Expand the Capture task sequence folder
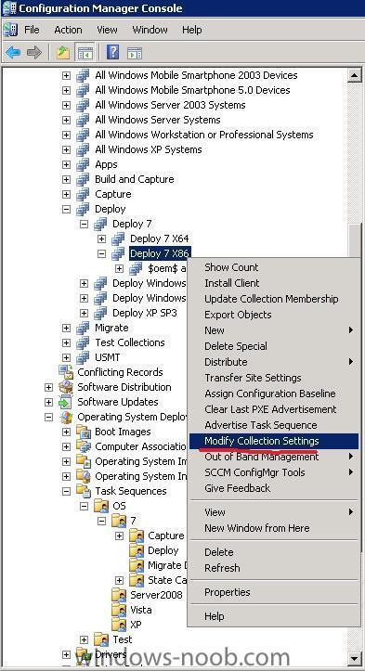Viewport: 365px width, 671px height. [119, 536]
